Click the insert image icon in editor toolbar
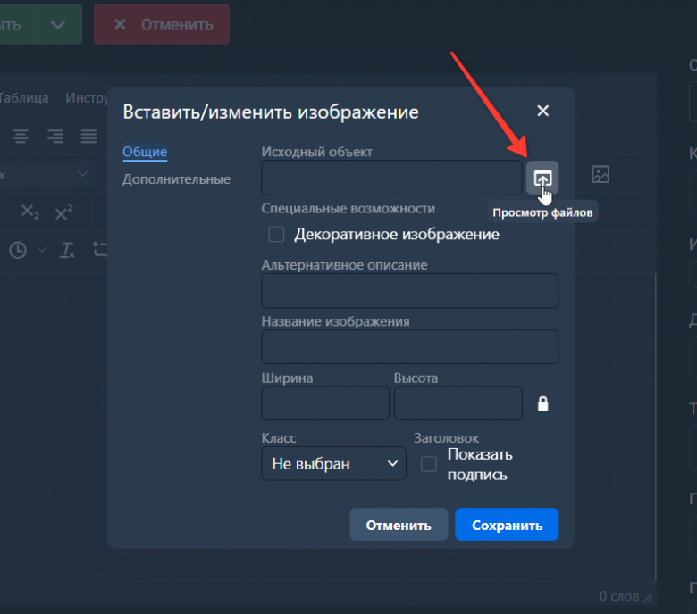697x614 pixels. pos(600,175)
